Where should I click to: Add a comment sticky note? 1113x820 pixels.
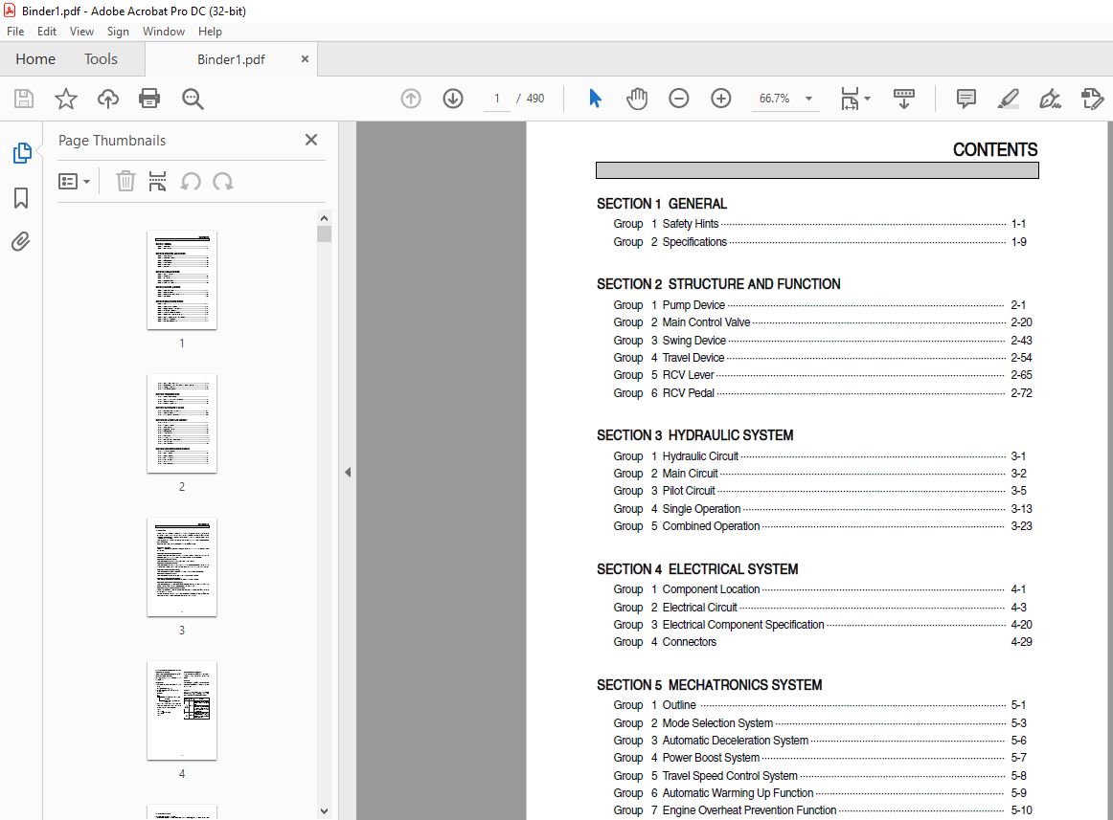(x=966, y=99)
